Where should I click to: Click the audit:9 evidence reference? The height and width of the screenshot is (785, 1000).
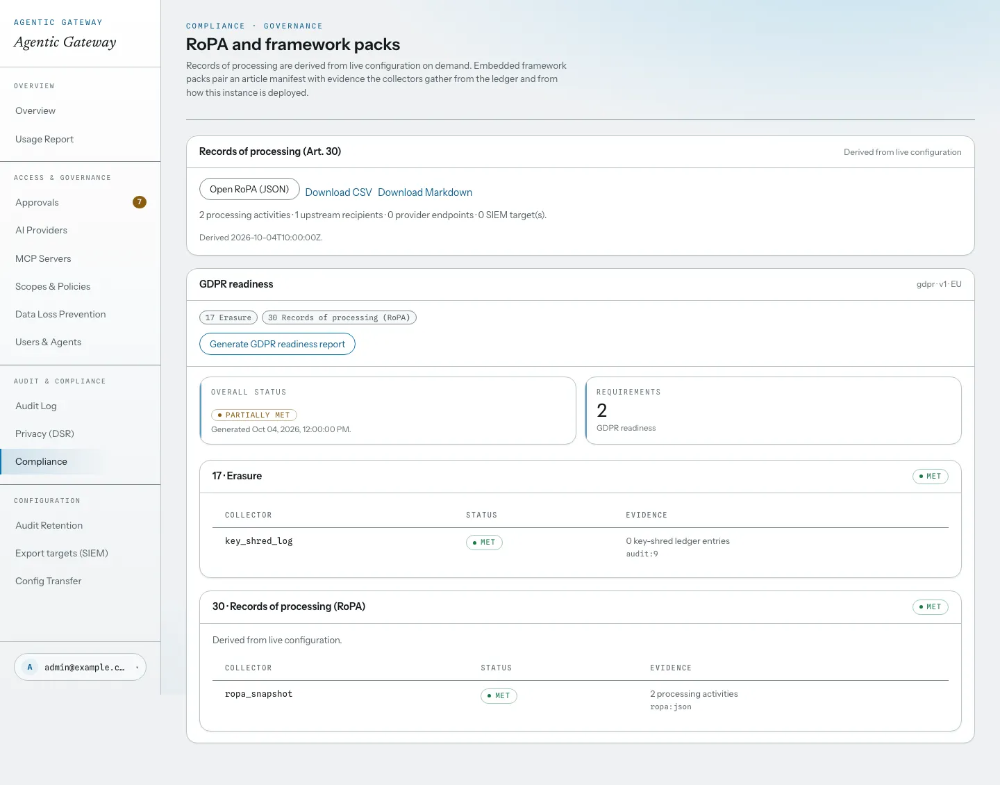642,554
